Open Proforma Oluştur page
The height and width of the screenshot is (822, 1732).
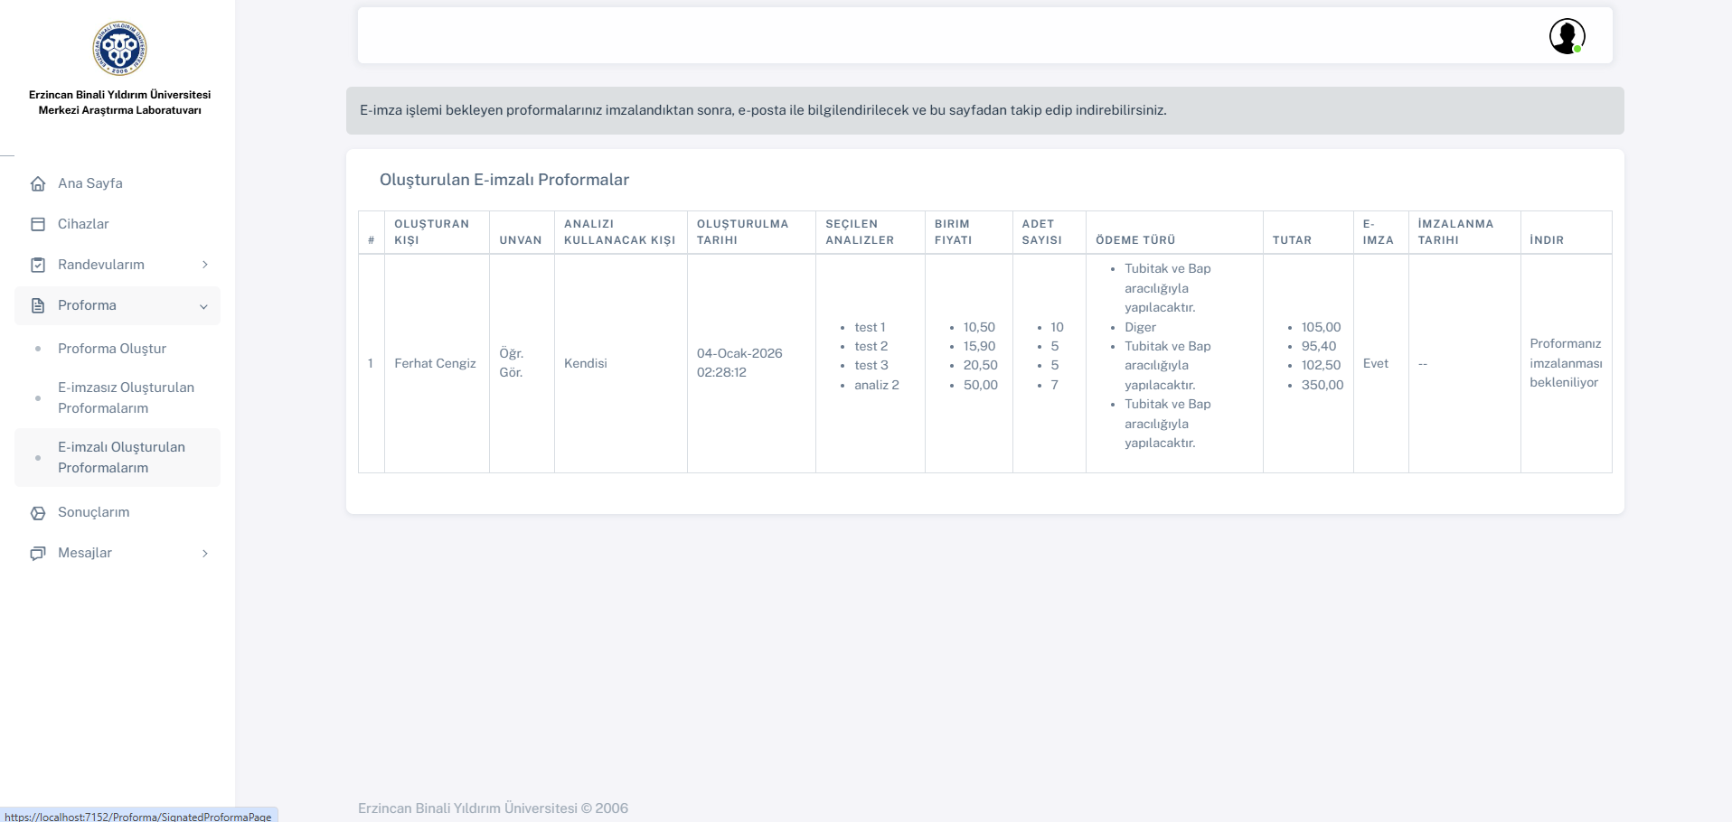[x=112, y=349]
